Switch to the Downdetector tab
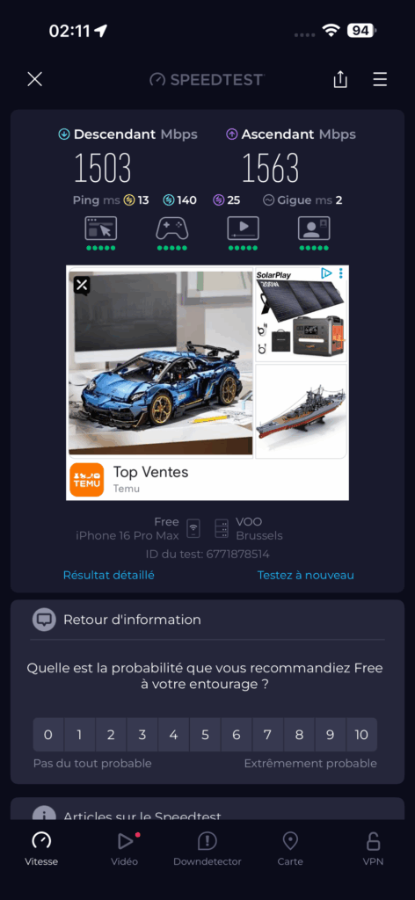415x900 pixels. [207, 849]
